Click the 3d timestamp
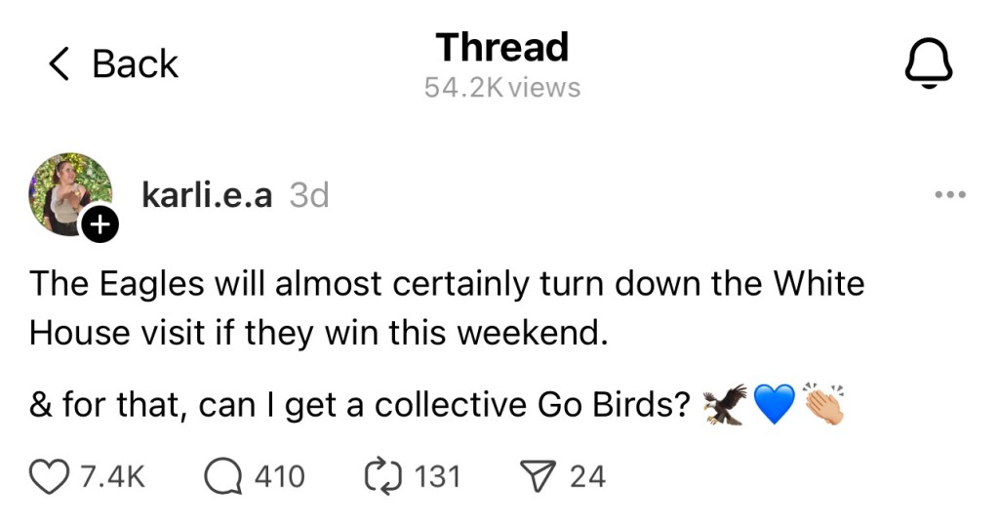The height and width of the screenshot is (525, 999). tap(309, 195)
